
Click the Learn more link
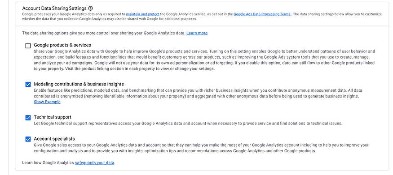click(197, 33)
